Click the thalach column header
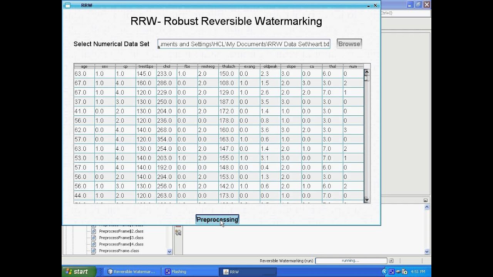 pyautogui.click(x=229, y=67)
